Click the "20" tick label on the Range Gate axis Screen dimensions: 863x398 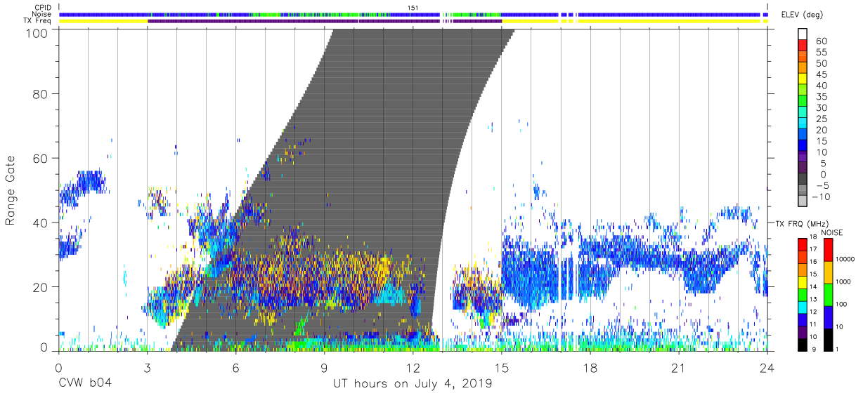coord(40,287)
